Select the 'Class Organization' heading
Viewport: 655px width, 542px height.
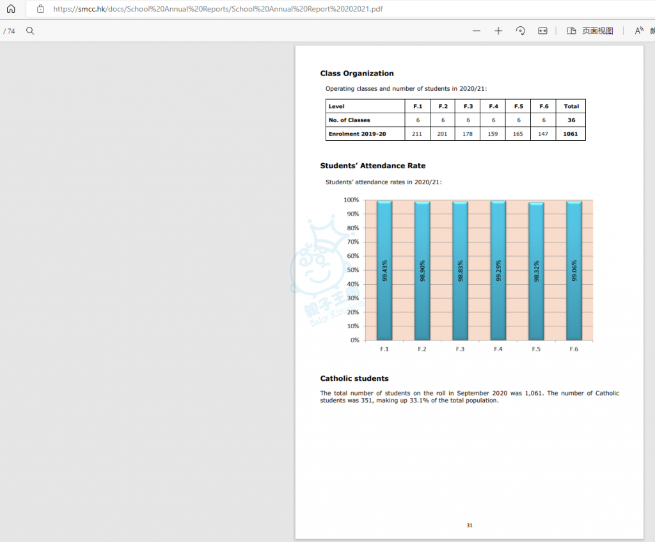tap(357, 74)
